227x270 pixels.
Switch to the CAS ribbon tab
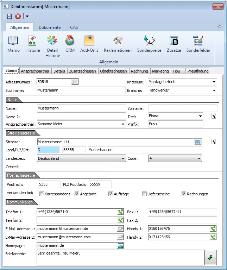click(74, 27)
